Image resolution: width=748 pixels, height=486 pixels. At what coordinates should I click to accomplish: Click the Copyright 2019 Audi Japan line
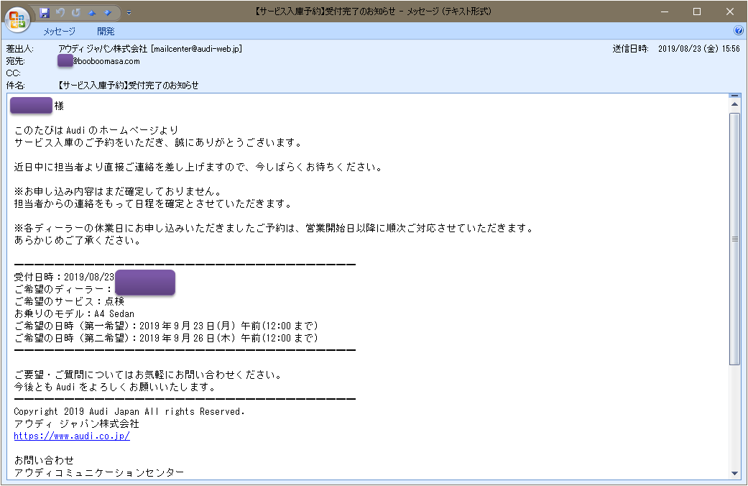tap(129, 411)
